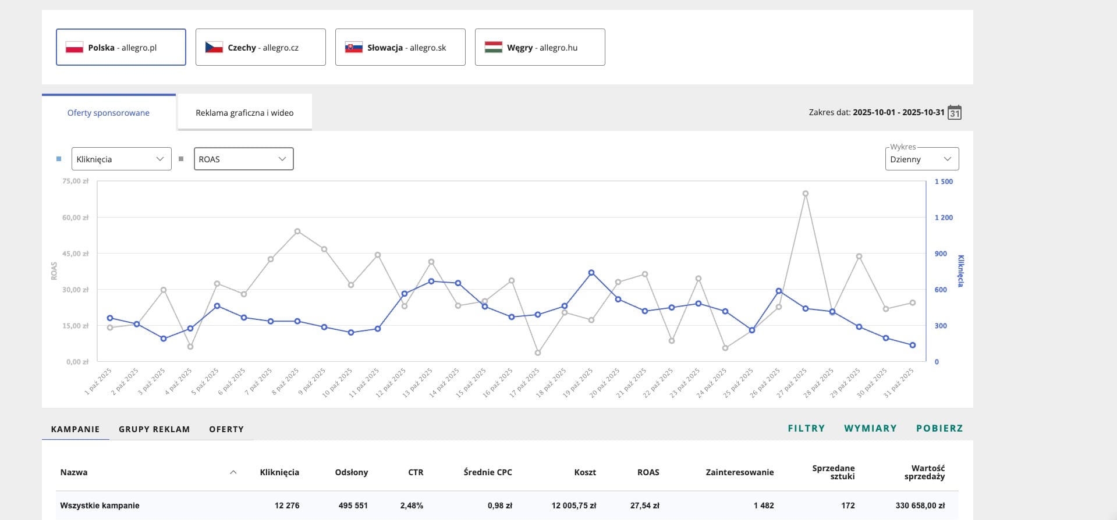This screenshot has width=1117, height=520.
Task: Switch to Reklama graficzna i wideo tab
Action: [x=244, y=113]
